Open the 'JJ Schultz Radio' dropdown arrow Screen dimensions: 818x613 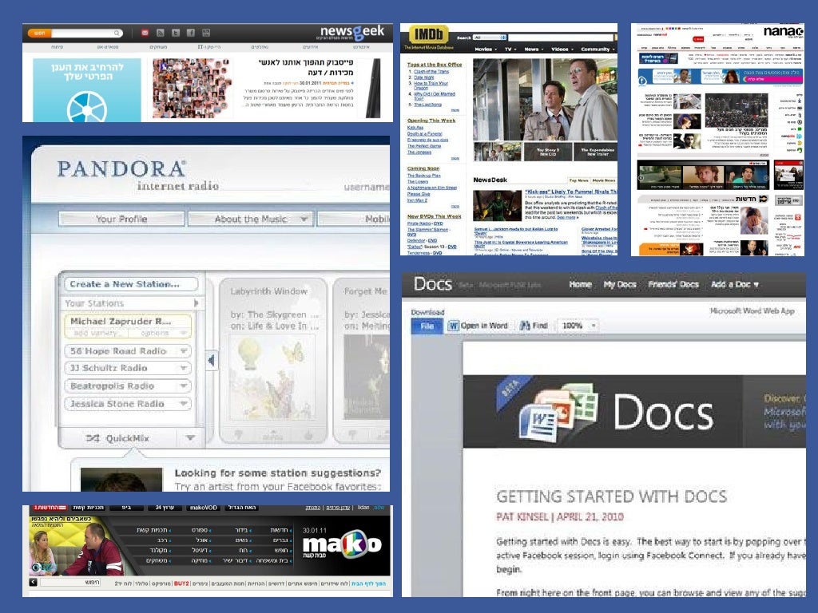[x=184, y=368]
